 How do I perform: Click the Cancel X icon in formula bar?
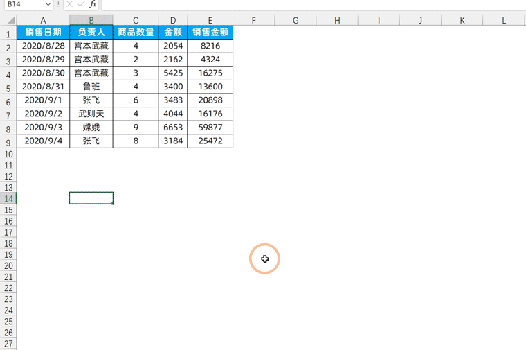(69, 4)
